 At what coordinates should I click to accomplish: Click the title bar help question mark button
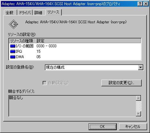point(140,4)
